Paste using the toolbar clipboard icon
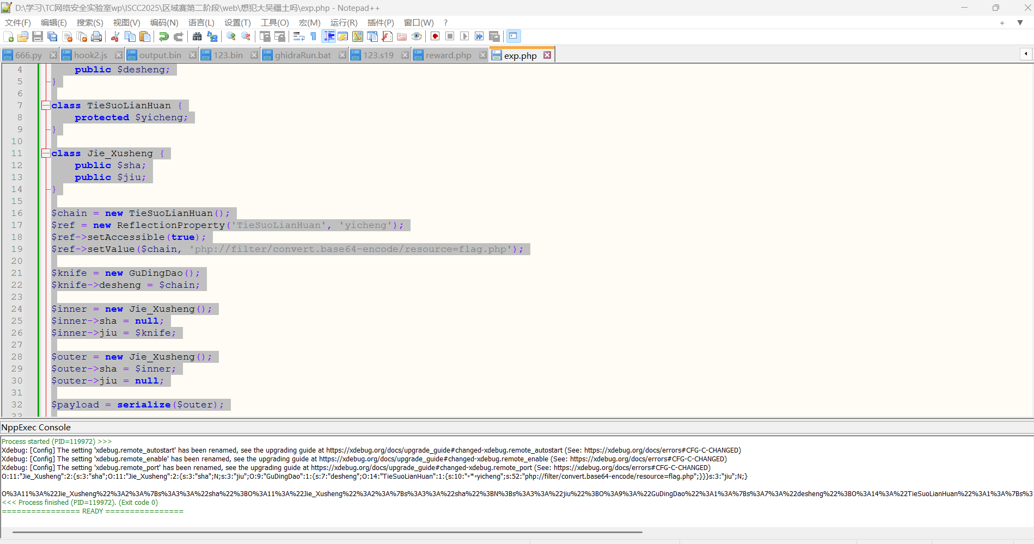1034x544 pixels. click(x=145, y=36)
